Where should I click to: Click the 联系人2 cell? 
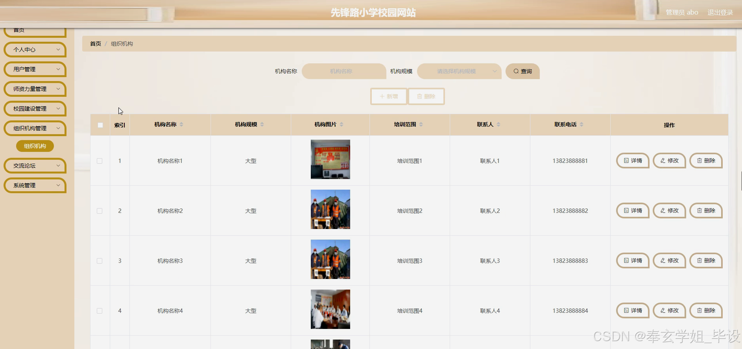point(490,211)
